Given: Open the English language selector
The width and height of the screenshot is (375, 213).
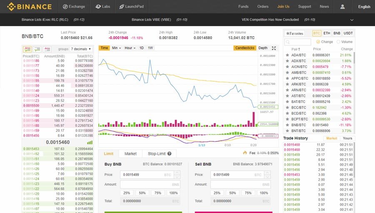Looking at the screenshot, I should coord(364,7).
